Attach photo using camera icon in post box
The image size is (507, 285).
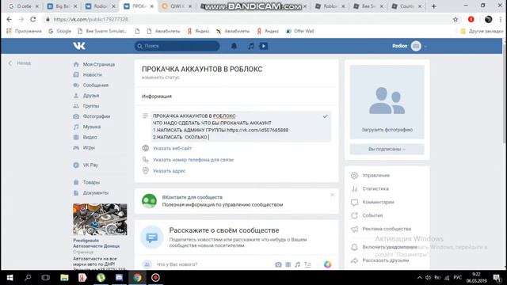click(x=278, y=264)
